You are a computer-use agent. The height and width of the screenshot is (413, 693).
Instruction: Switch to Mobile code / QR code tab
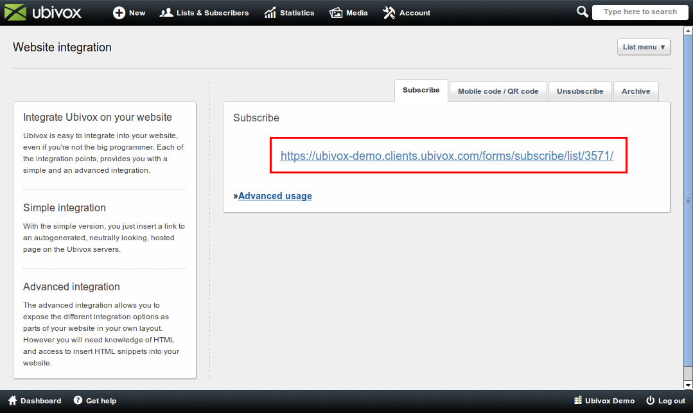[x=498, y=92]
